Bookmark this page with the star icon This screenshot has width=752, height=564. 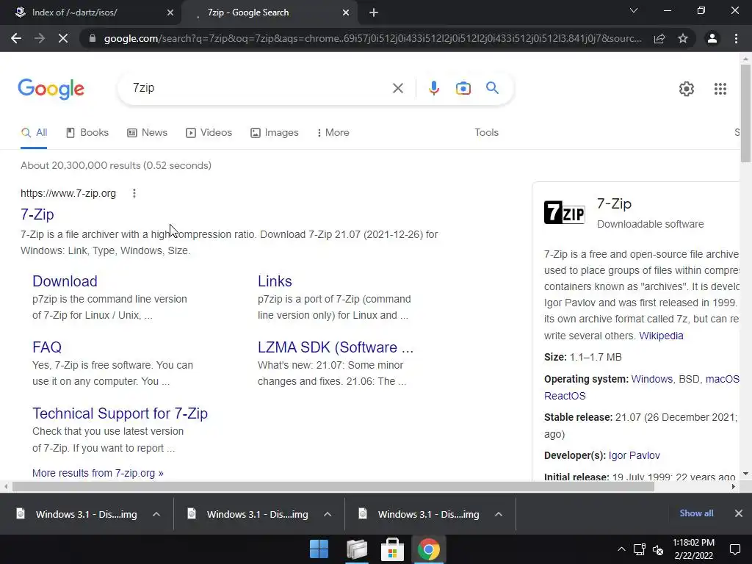pyautogui.click(x=683, y=38)
